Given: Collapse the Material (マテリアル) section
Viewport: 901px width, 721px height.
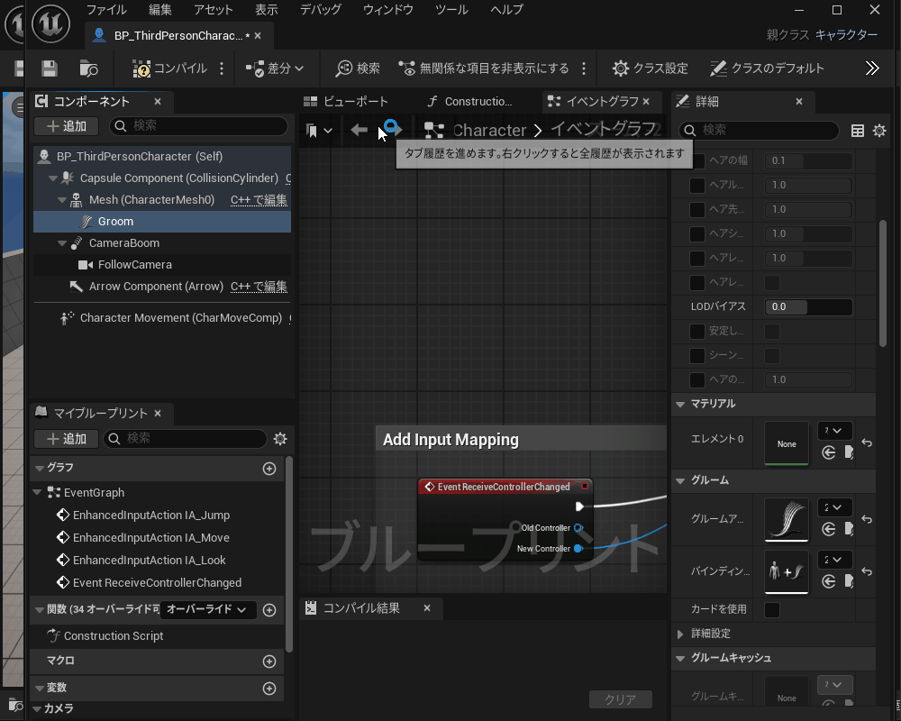Looking at the screenshot, I should click(x=679, y=404).
